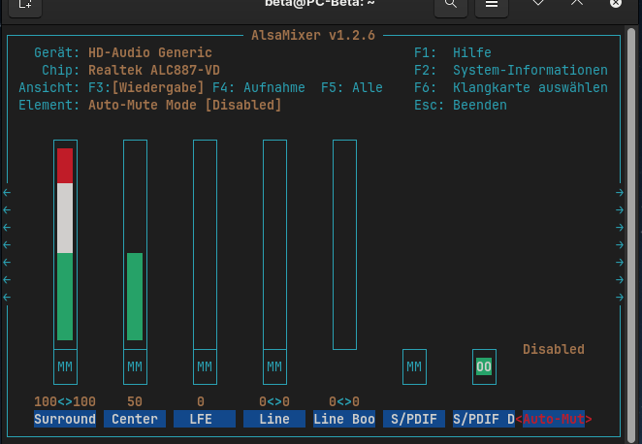
Task: Select the Line Boo channel label
Action: pos(343,420)
